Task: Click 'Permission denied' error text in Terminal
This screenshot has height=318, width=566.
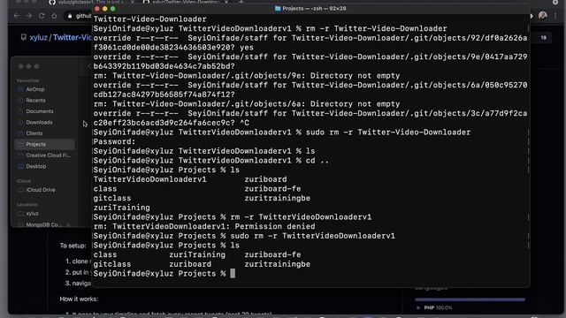Action: 275,226
